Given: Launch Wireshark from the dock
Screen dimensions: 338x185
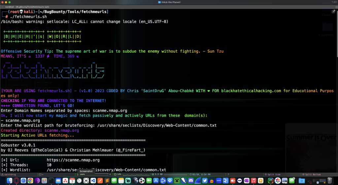Looking at the screenshot, I should click(198, 180).
